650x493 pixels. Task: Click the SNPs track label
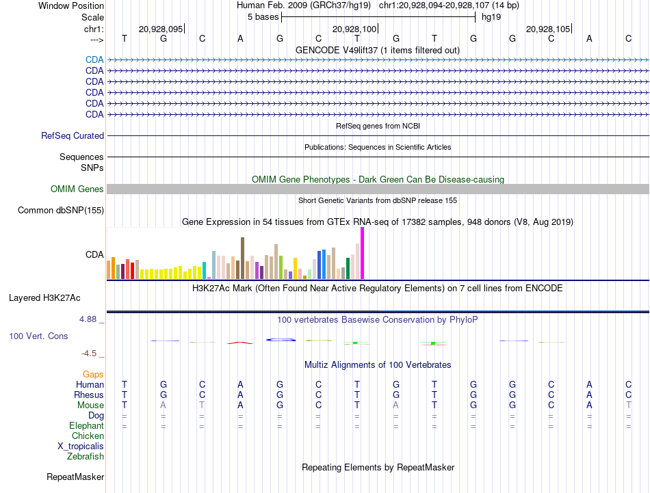[92, 168]
